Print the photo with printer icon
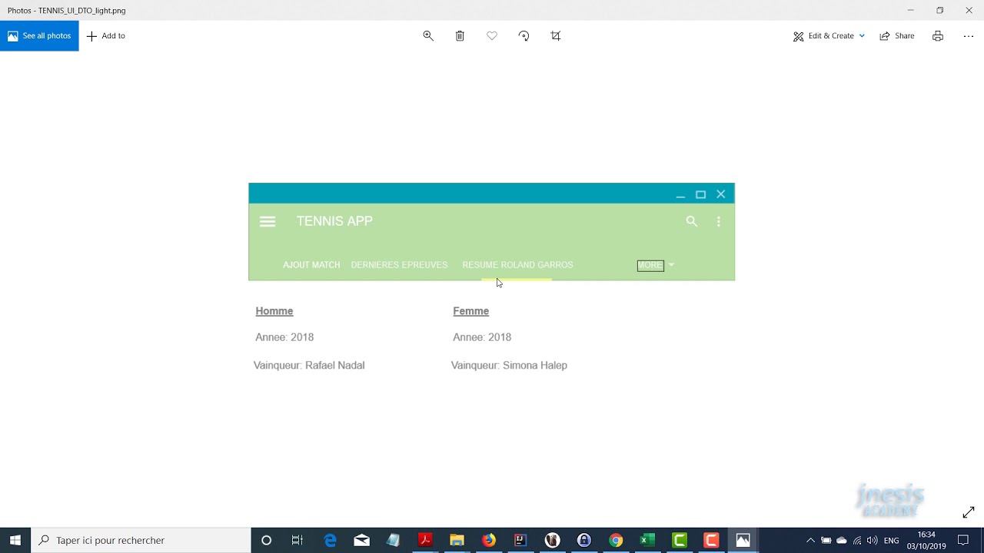Image resolution: width=984 pixels, height=553 pixels. point(938,36)
